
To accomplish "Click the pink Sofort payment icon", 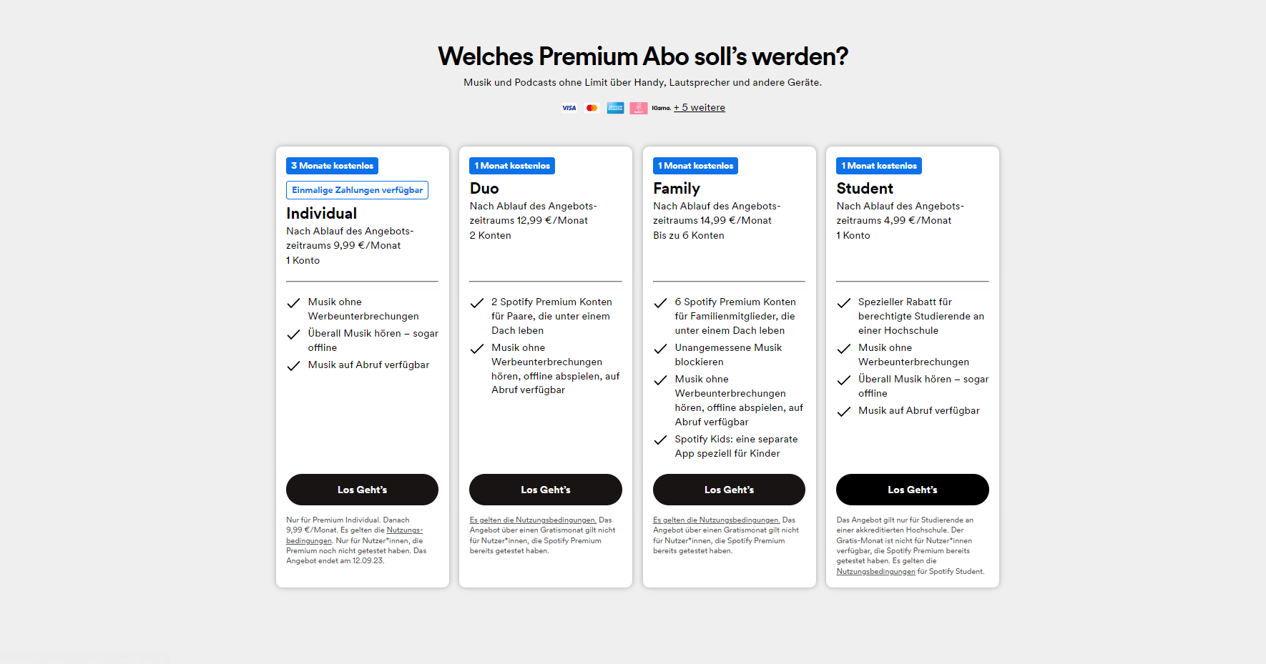I will [x=638, y=108].
